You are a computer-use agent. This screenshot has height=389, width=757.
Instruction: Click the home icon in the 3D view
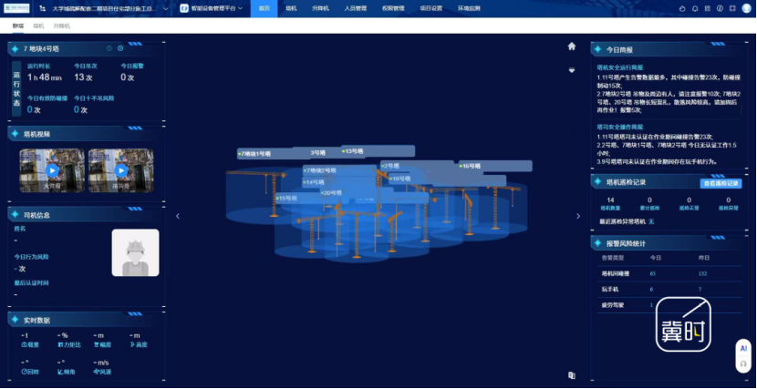[572, 46]
